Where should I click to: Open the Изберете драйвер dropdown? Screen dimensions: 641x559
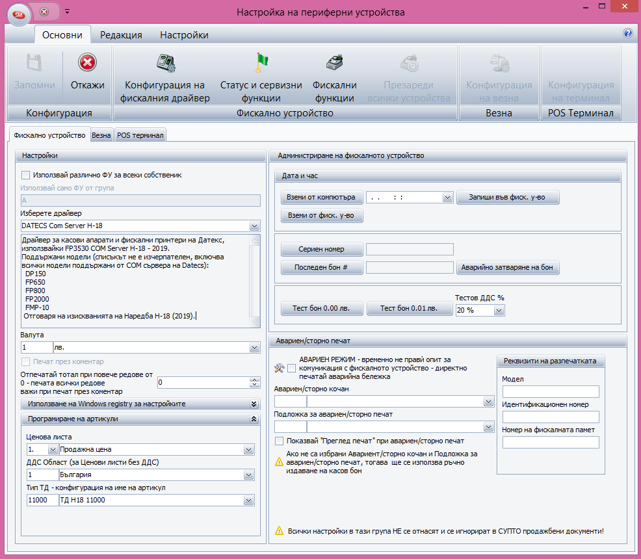254,226
